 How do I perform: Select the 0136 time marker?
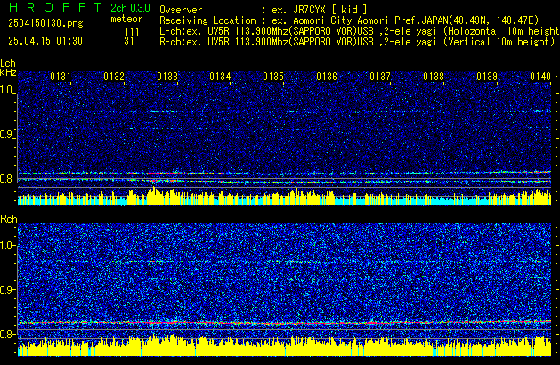[x=327, y=77]
